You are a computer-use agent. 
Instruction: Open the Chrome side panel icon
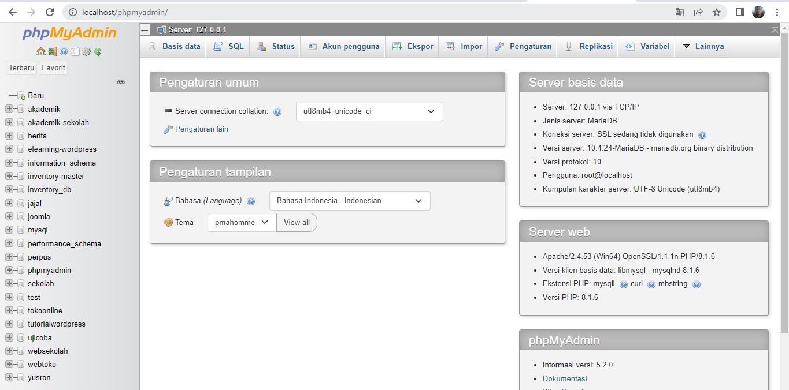[739, 12]
